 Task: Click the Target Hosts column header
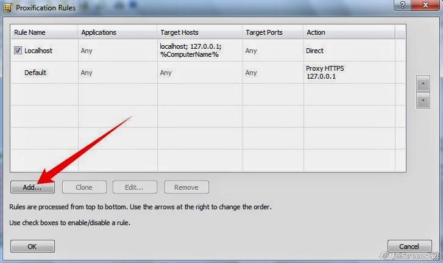tap(200, 32)
